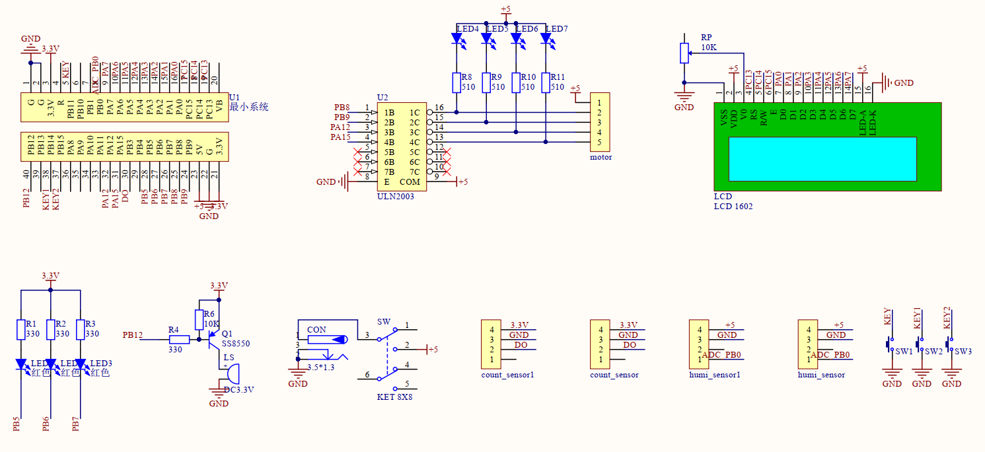Click resistor R1 330 symbol

pos(20,330)
